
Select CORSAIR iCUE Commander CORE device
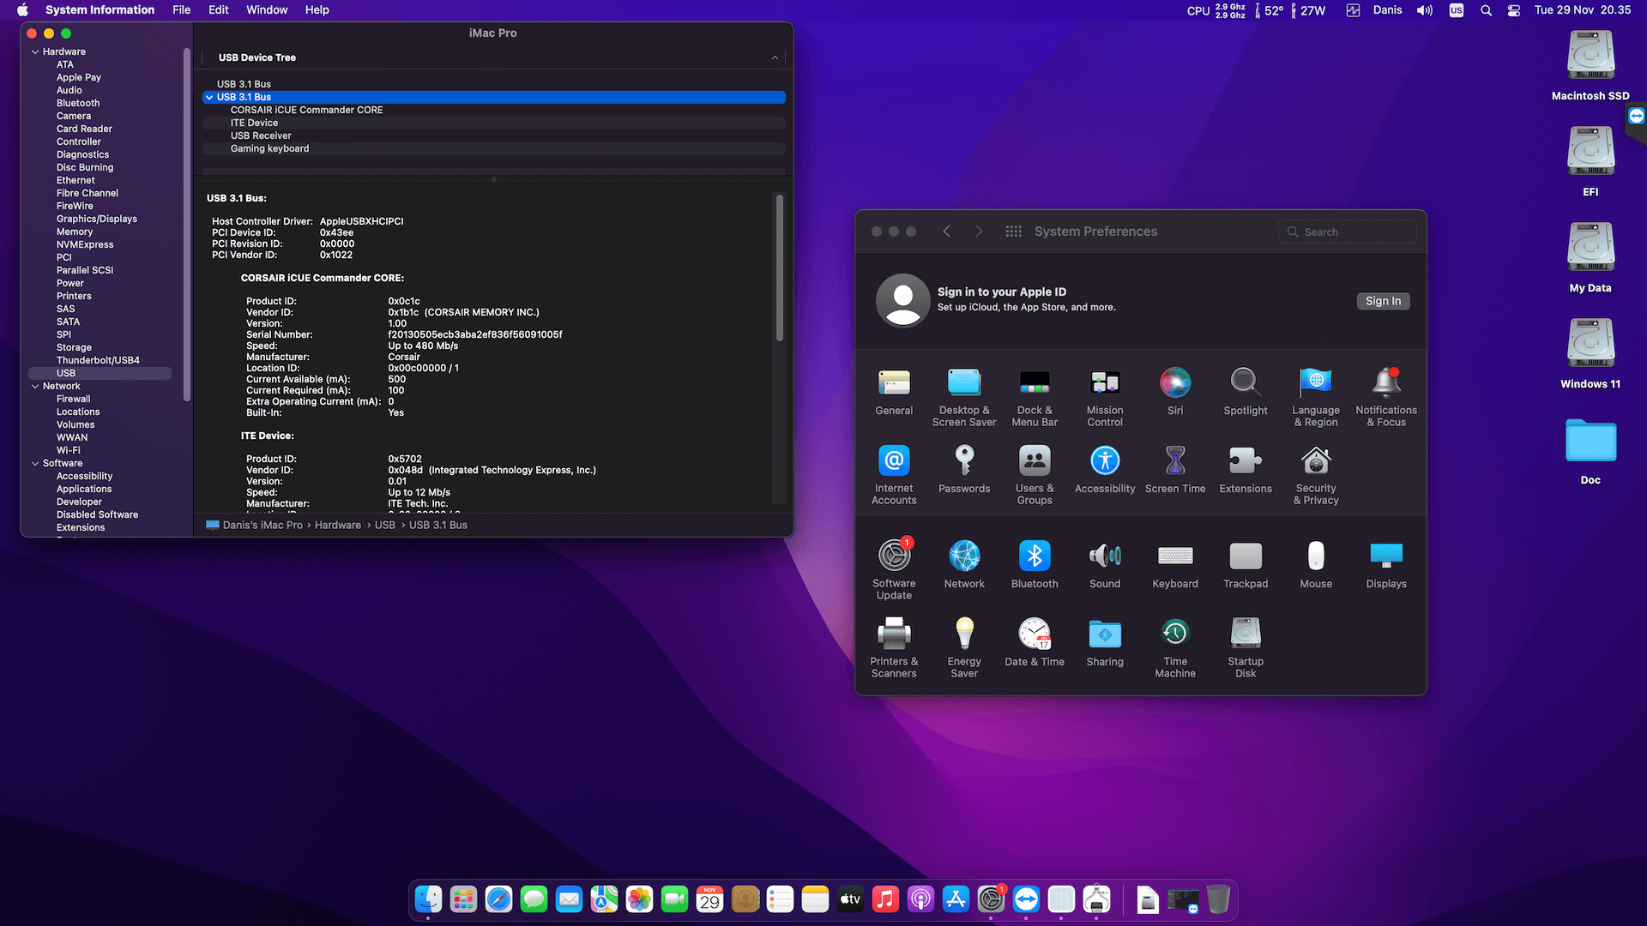pos(306,110)
